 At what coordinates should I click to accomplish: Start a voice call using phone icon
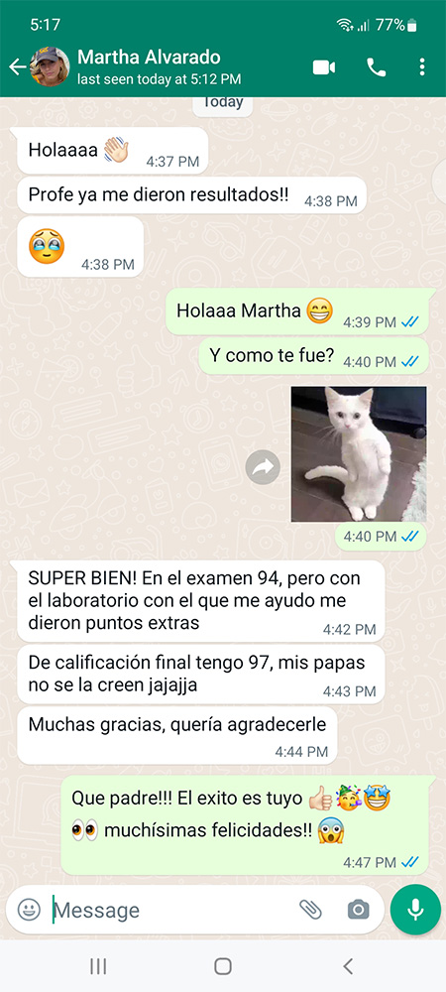[x=377, y=67]
